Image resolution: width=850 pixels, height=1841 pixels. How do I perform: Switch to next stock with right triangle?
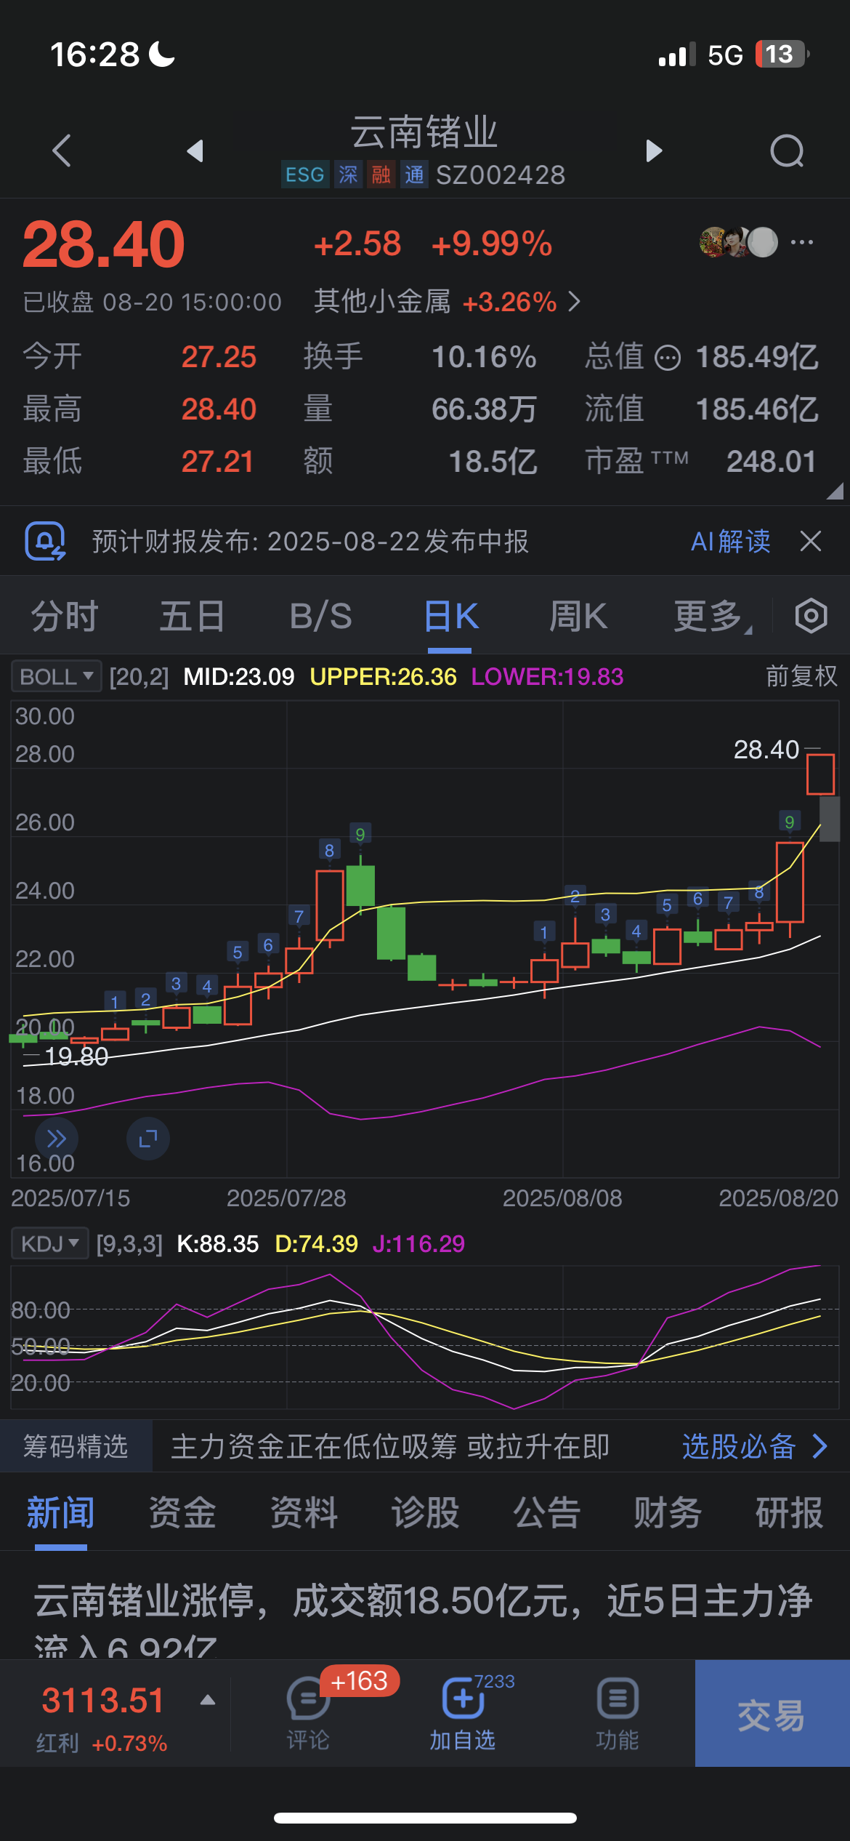click(x=654, y=151)
